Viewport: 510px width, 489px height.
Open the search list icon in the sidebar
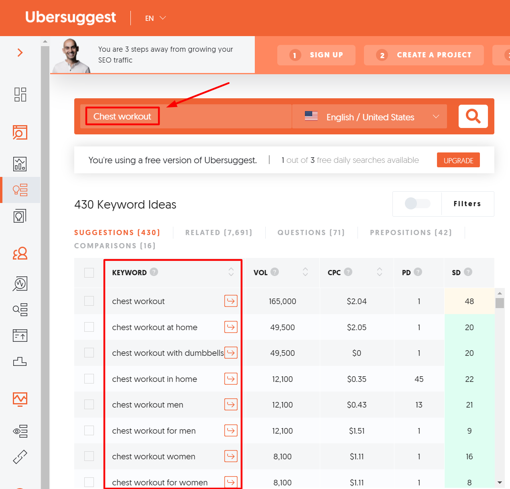coord(20,310)
